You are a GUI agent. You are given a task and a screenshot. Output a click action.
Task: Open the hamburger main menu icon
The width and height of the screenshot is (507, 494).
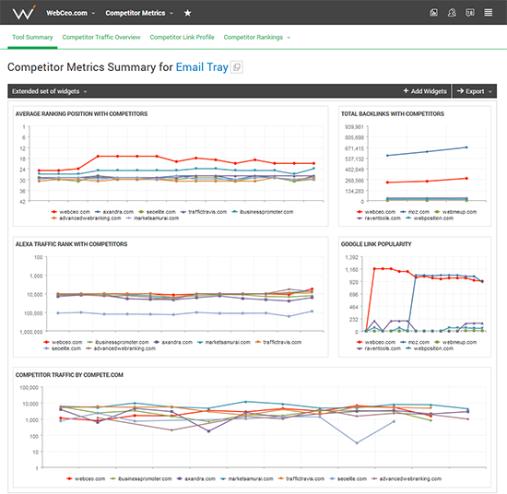click(x=489, y=13)
